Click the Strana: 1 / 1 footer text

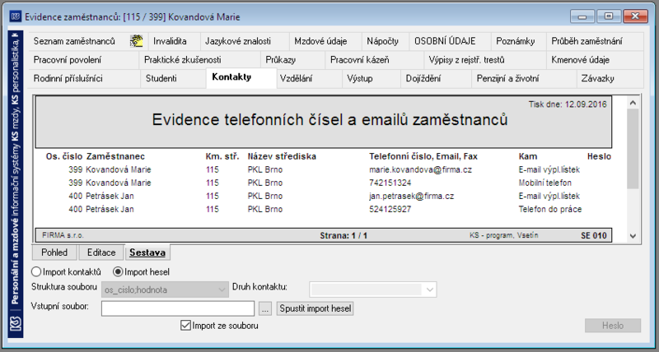click(x=344, y=236)
